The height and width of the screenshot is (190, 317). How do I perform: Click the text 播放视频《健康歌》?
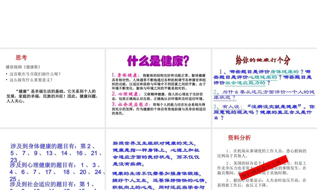click(x=23, y=67)
